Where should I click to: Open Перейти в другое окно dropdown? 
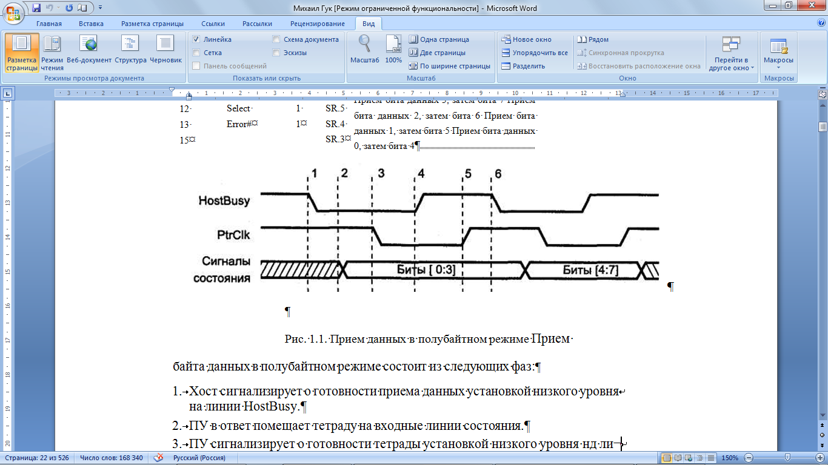click(731, 53)
